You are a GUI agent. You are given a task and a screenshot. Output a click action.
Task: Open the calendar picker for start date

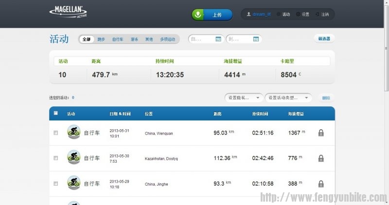pos(218,39)
